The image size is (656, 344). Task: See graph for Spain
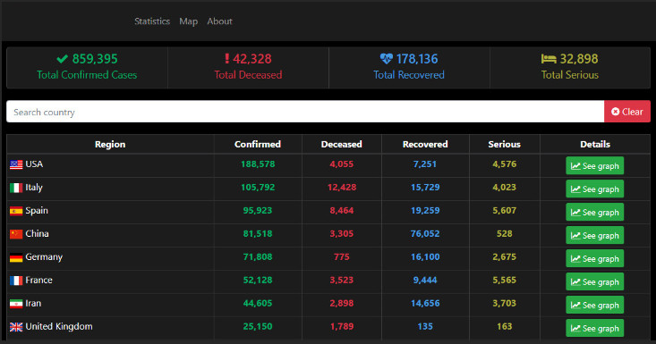(594, 212)
